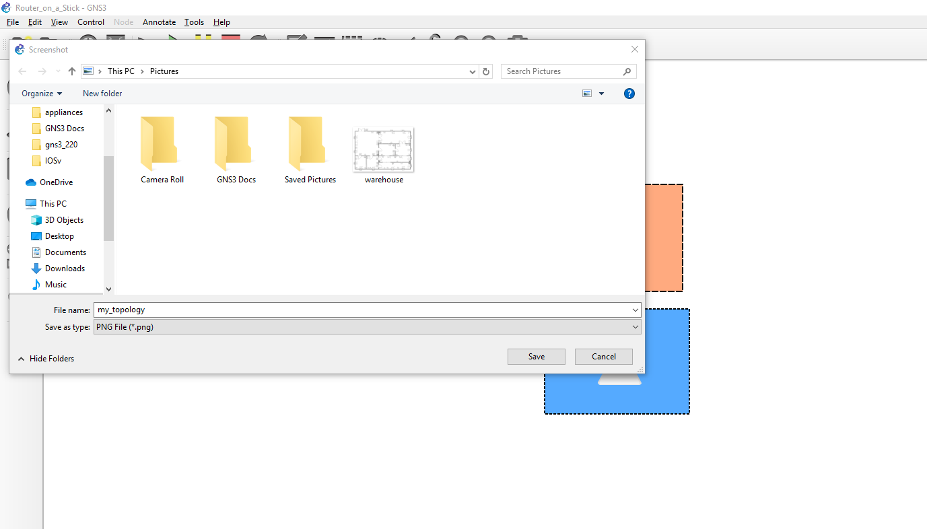Image resolution: width=927 pixels, height=529 pixels.
Task: Open the Save as type combo box
Action: click(368, 327)
